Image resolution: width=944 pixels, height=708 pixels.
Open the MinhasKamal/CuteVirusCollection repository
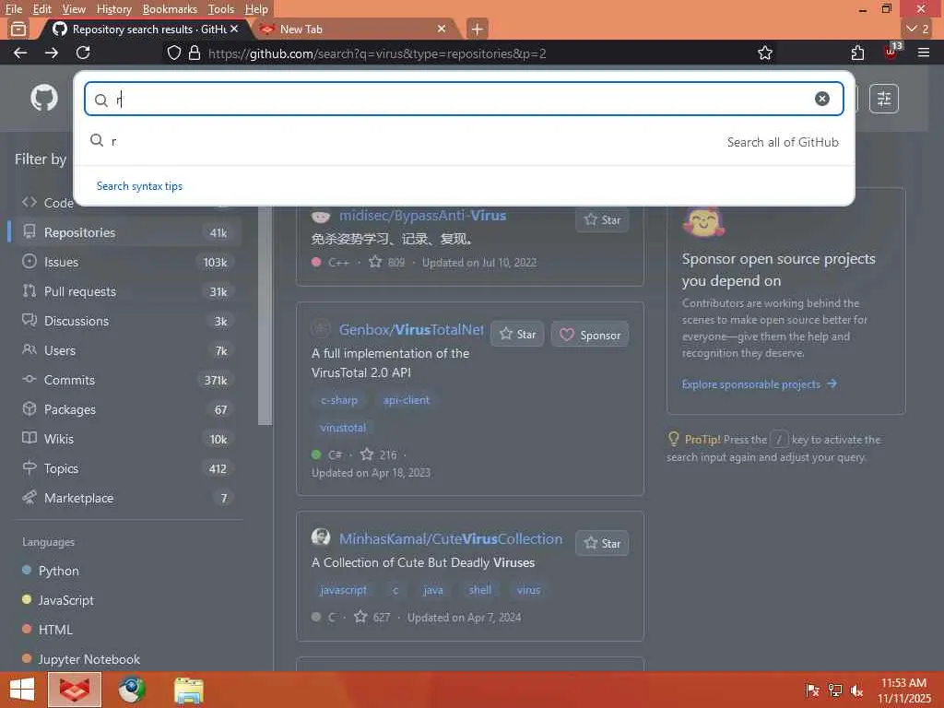coord(450,538)
